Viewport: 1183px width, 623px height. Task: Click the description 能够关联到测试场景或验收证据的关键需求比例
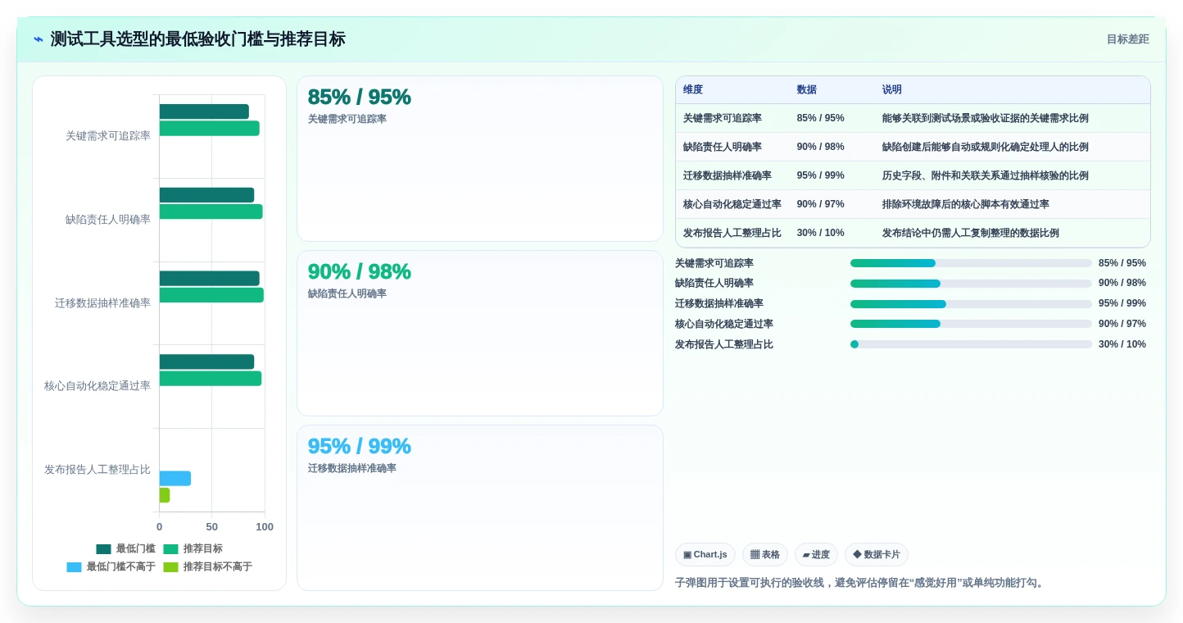coord(985,118)
